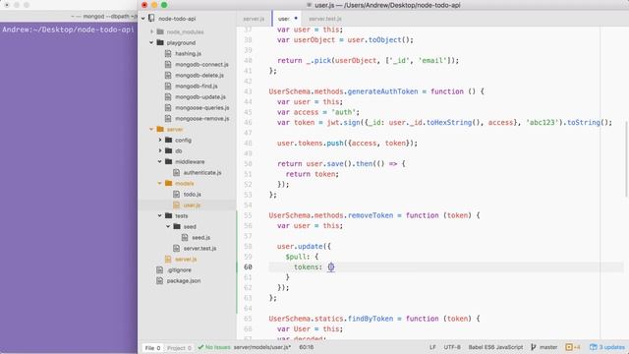
Task: Click the db folder icon
Action: click(168, 150)
